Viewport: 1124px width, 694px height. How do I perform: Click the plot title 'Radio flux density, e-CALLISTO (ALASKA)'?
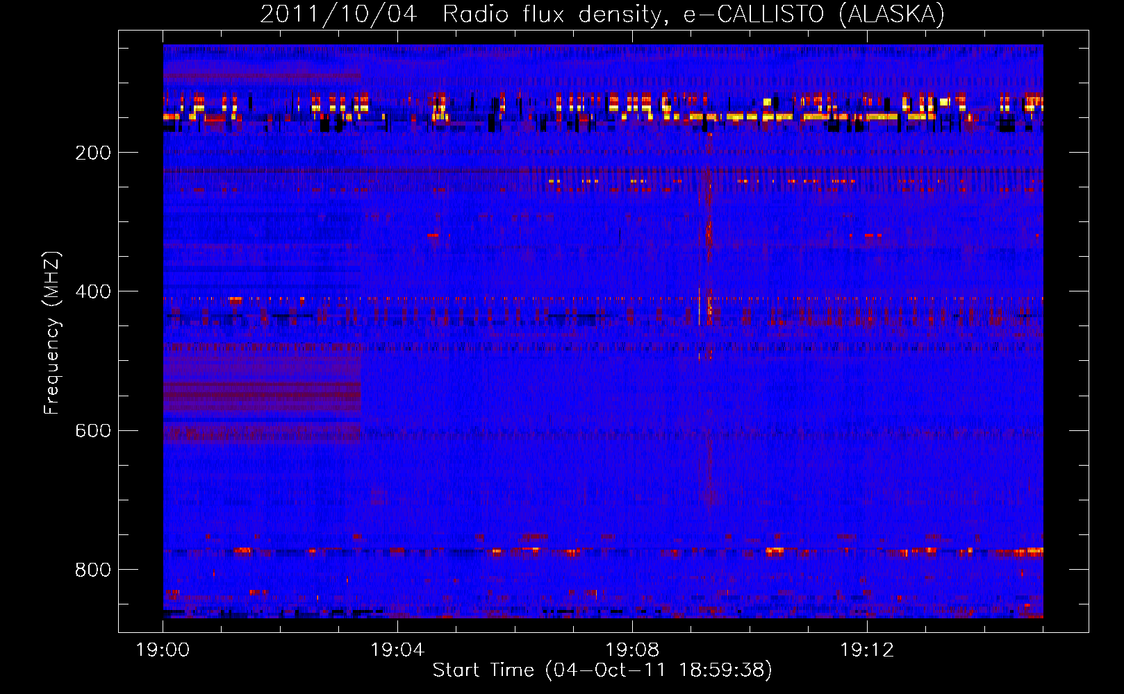pyautogui.click(x=693, y=14)
